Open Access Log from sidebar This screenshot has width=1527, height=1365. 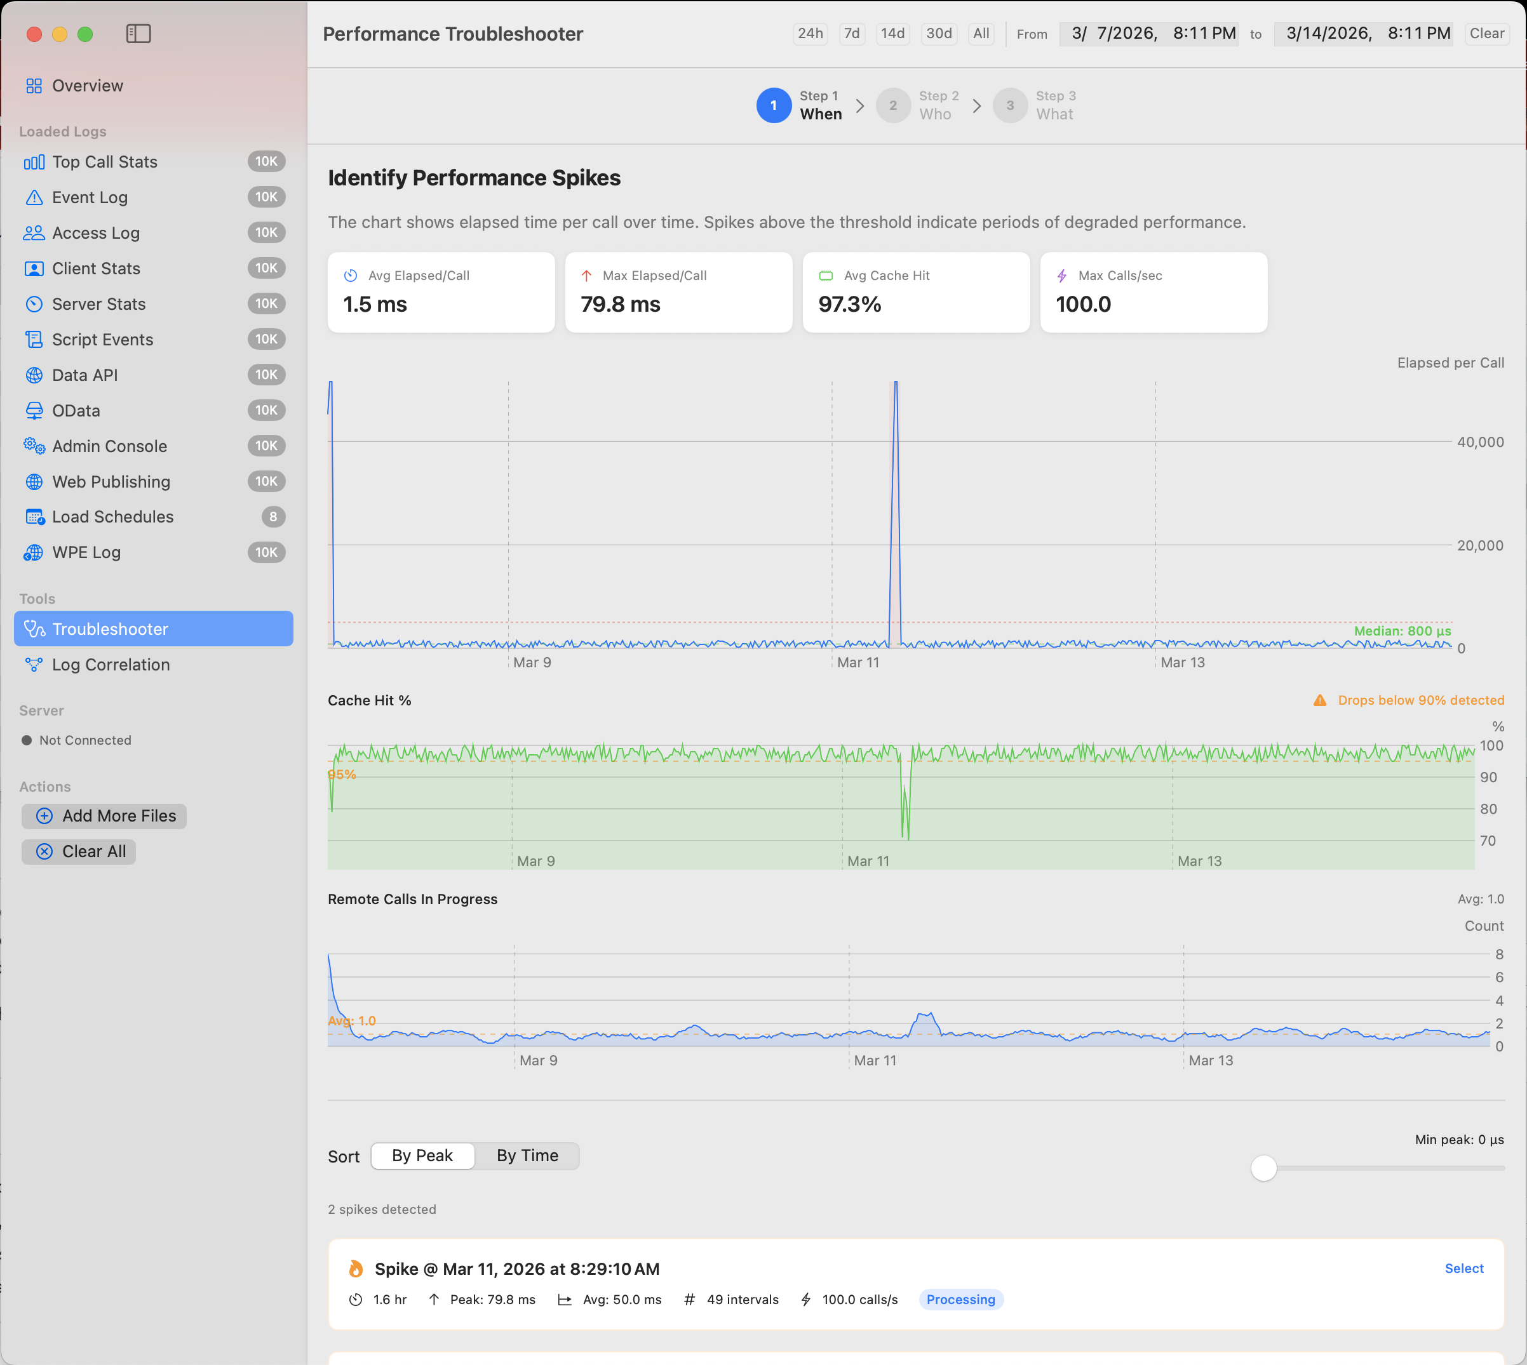(x=95, y=233)
